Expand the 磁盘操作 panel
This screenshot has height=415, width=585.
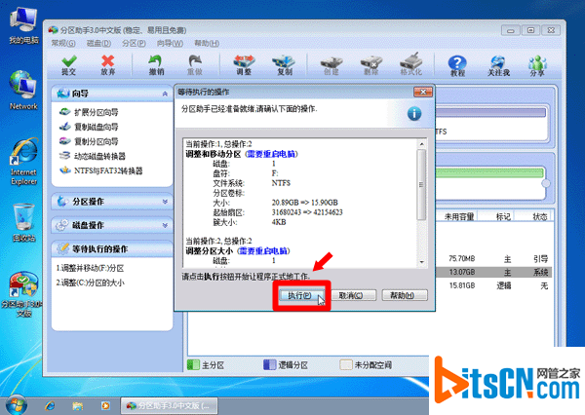[112, 225]
